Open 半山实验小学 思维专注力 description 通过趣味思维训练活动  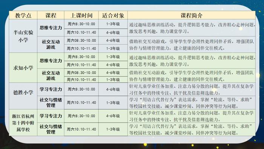pos(192,28)
